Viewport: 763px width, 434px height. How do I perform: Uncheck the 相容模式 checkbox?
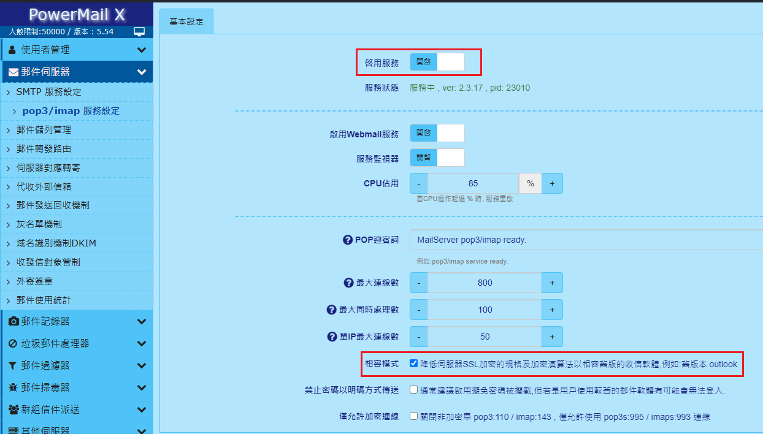pos(414,364)
